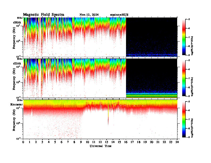The height and width of the screenshot is (163, 211).
Task: Click the "16" hour tick label
Action: (126, 142)
